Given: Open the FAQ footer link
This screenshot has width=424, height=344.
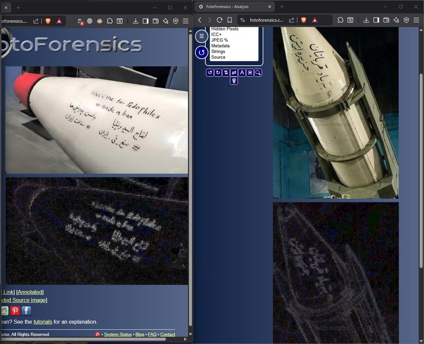Looking at the screenshot, I should pos(152,334).
